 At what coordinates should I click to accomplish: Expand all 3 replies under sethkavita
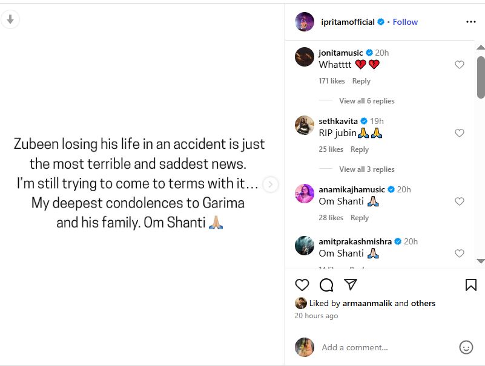(366, 169)
